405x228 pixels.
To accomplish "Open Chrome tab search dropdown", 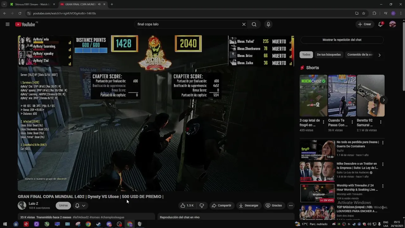I will 4,4.
